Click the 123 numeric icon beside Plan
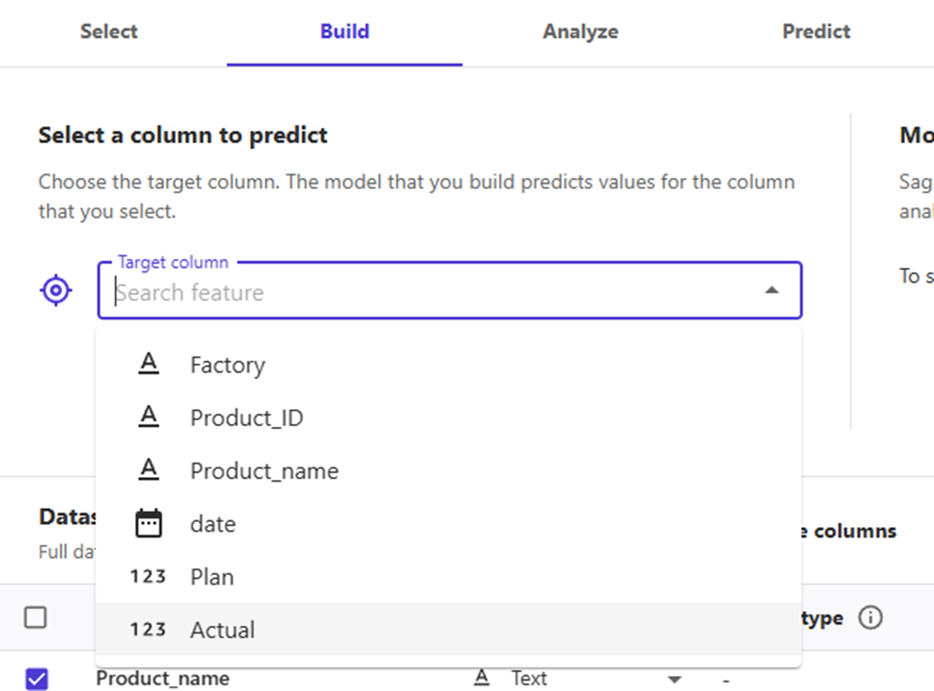934x691 pixels. coord(148,576)
